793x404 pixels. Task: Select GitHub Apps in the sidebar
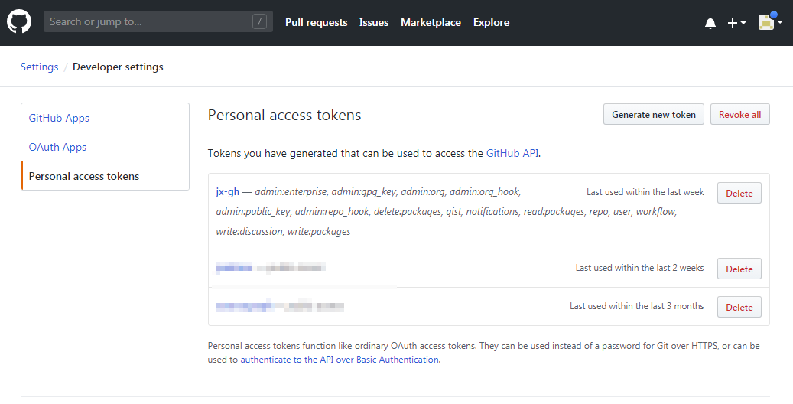pyautogui.click(x=106, y=118)
